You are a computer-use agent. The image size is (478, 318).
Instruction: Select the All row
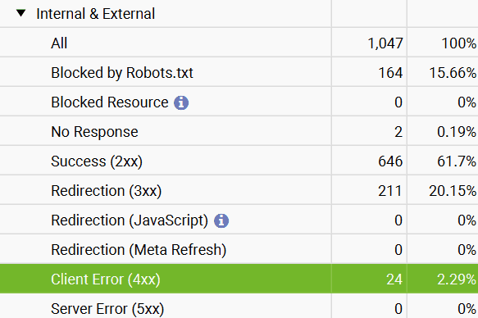tap(239, 43)
